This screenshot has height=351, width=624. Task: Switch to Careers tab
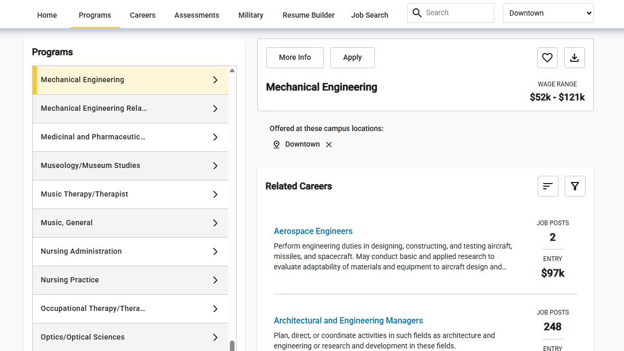(x=142, y=15)
